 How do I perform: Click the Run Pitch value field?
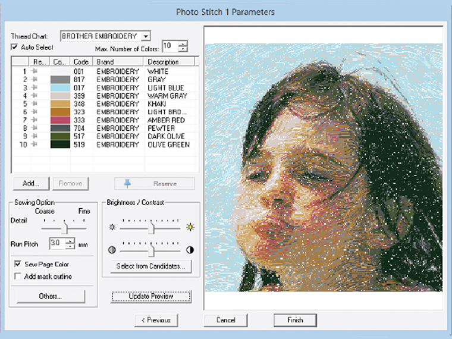coord(57,243)
